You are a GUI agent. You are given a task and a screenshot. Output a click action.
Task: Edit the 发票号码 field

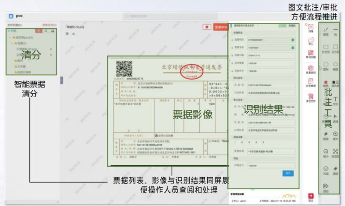[271, 48]
